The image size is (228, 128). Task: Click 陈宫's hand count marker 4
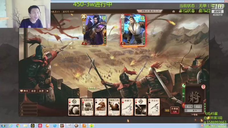tap(123, 43)
